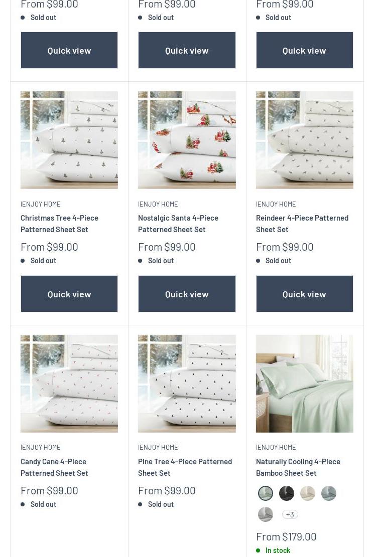Quick view the Reindeer sheet set

pos(305,294)
